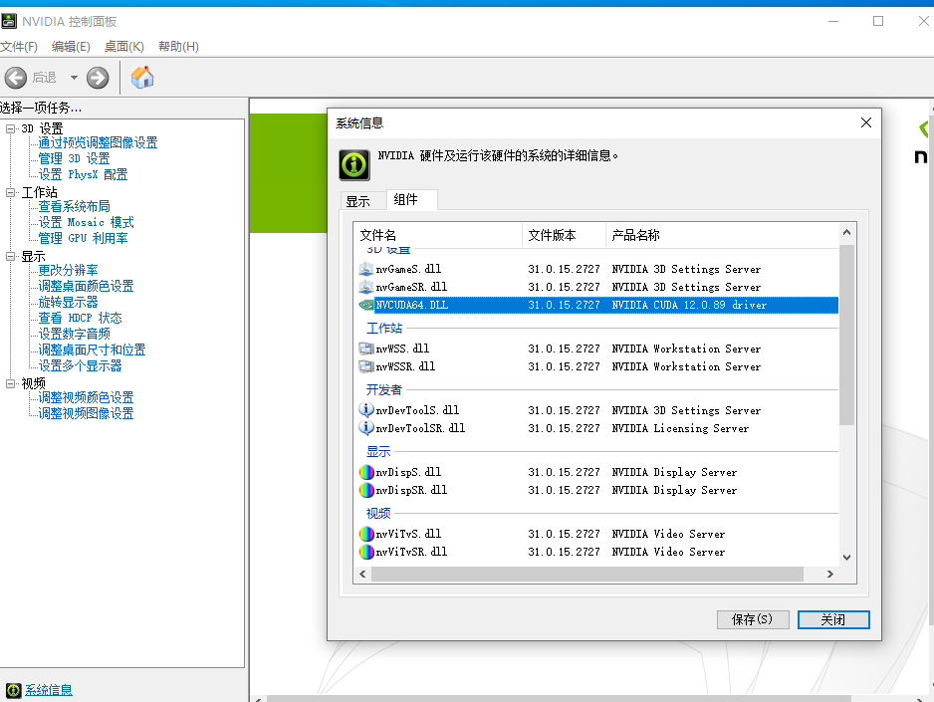
Task: Click the nvViTvS.dll file icon
Action: pos(366,534)
